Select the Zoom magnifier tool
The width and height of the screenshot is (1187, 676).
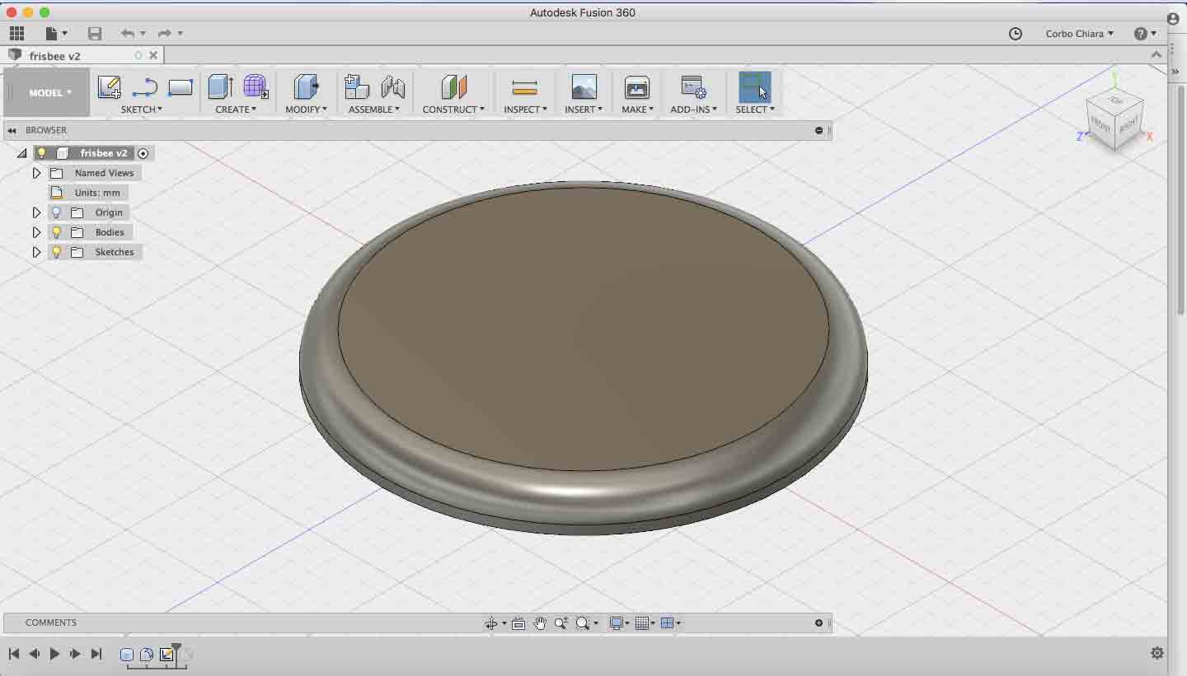click(561, 623)
